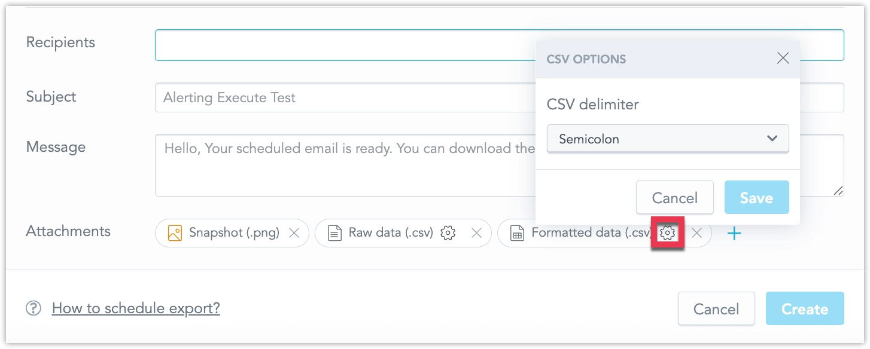Screen dimensions: 870x349
Task: Add another attachment with plus icon
Action: [734, 233]
